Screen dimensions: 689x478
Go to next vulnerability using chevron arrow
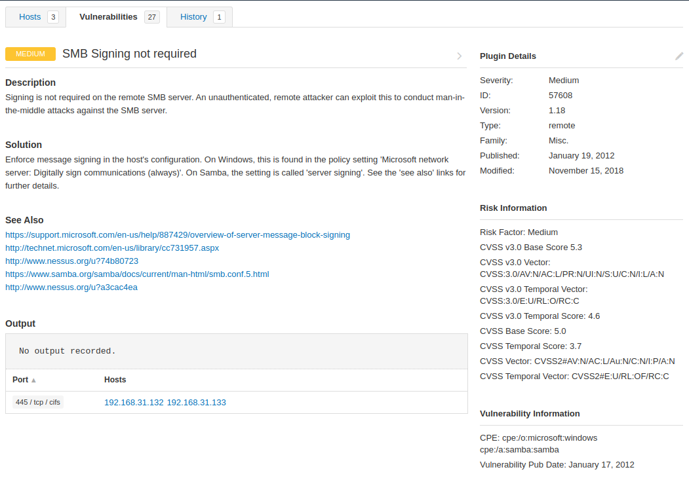(459, 56)
